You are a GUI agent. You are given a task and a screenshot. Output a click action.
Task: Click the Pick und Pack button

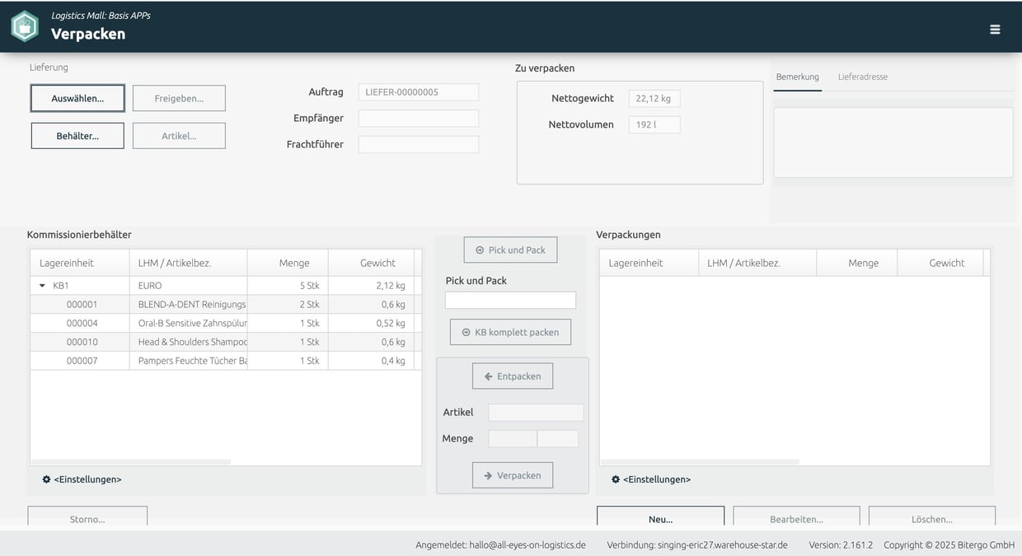point(510,250)
